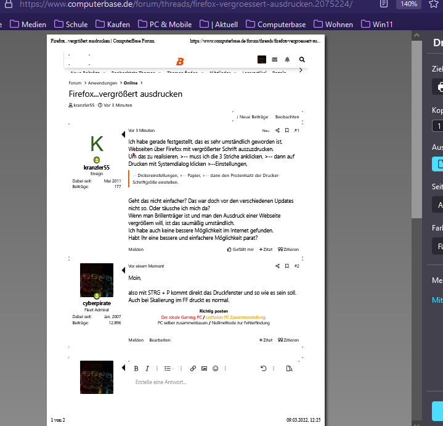Image resolution: width=443 pixels, height=426 pixels.
Task: Click Melden under post #2
Action: (x=136, y=340)
